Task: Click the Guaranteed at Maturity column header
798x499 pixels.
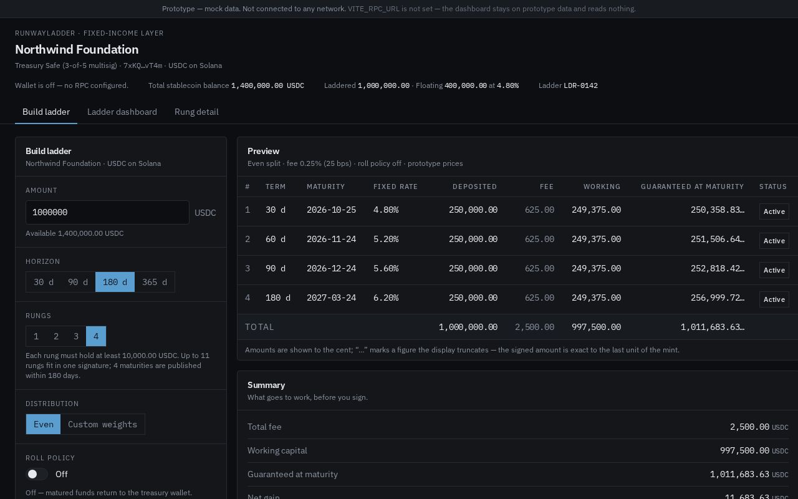Action: coord(692,187)
